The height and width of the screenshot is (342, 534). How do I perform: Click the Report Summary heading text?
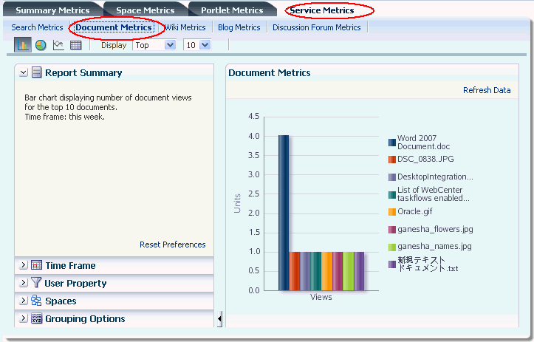[83, 72]
